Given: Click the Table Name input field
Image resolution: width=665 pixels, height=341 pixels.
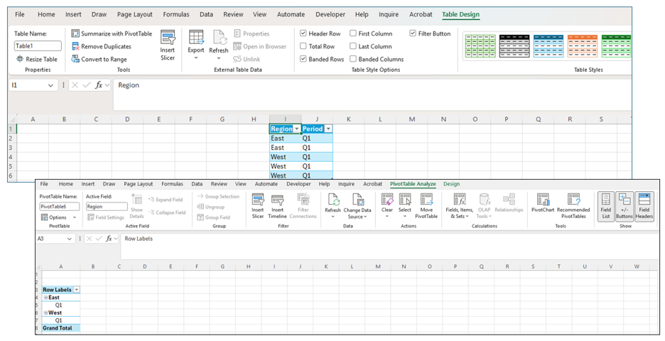Looking at the screenshot, I should point(38,45).
